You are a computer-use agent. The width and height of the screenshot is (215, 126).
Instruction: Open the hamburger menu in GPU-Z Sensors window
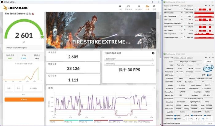coord(213,6)
